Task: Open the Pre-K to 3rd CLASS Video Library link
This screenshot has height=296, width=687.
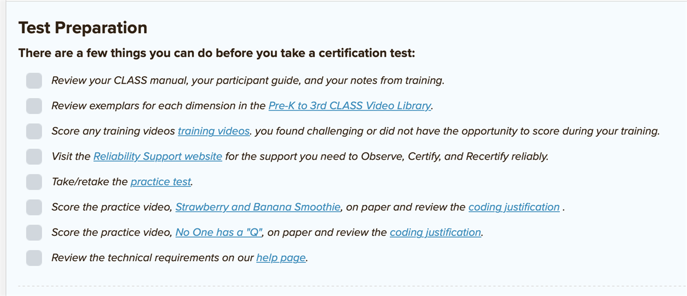Action: pyautogui.click(x=349, y=106)
